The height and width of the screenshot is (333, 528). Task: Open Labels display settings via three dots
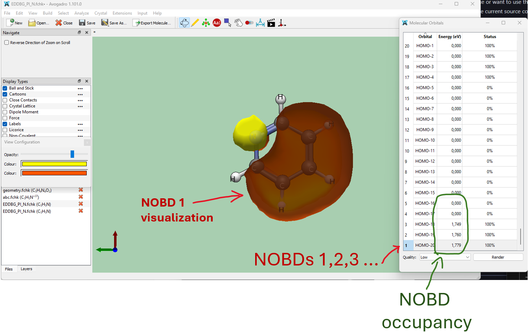point(80,124)
